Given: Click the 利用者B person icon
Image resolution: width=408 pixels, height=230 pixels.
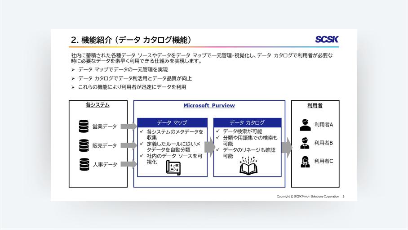Looking at the screenshot, I should 305,143.
